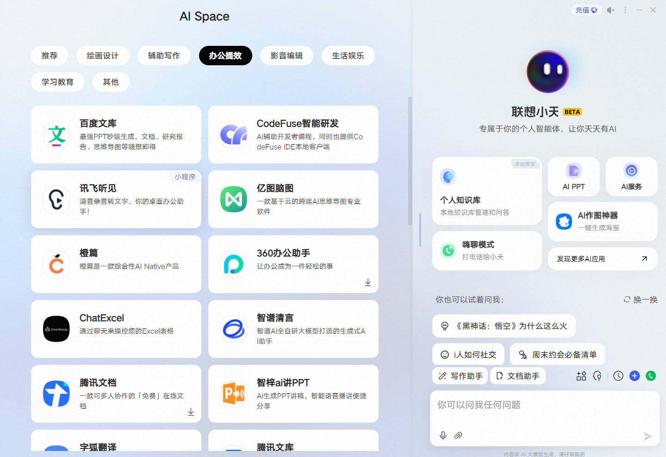The height and width of the screenshot is (457, 666).
Task: Refresh suggestions with 换一换
Action: [641, 300]
